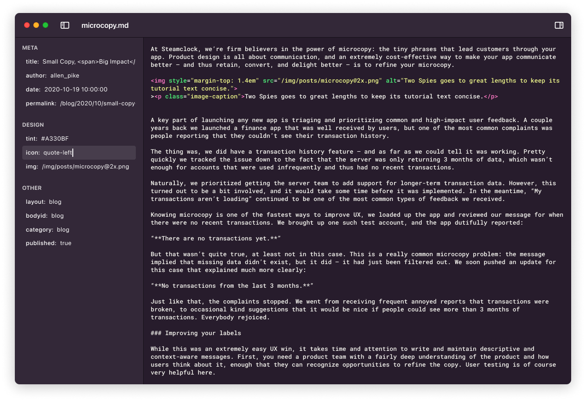
Task: Edit the img field path
Action: tap(85, 166)
